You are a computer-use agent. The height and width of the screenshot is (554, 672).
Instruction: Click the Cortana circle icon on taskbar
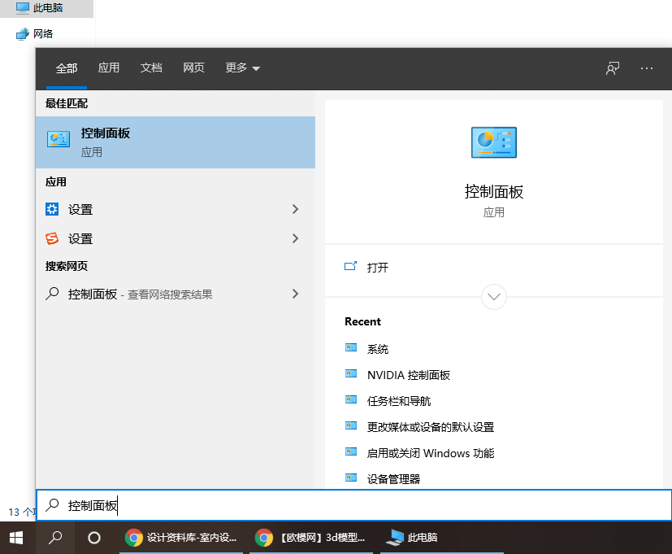coord(94,538)
